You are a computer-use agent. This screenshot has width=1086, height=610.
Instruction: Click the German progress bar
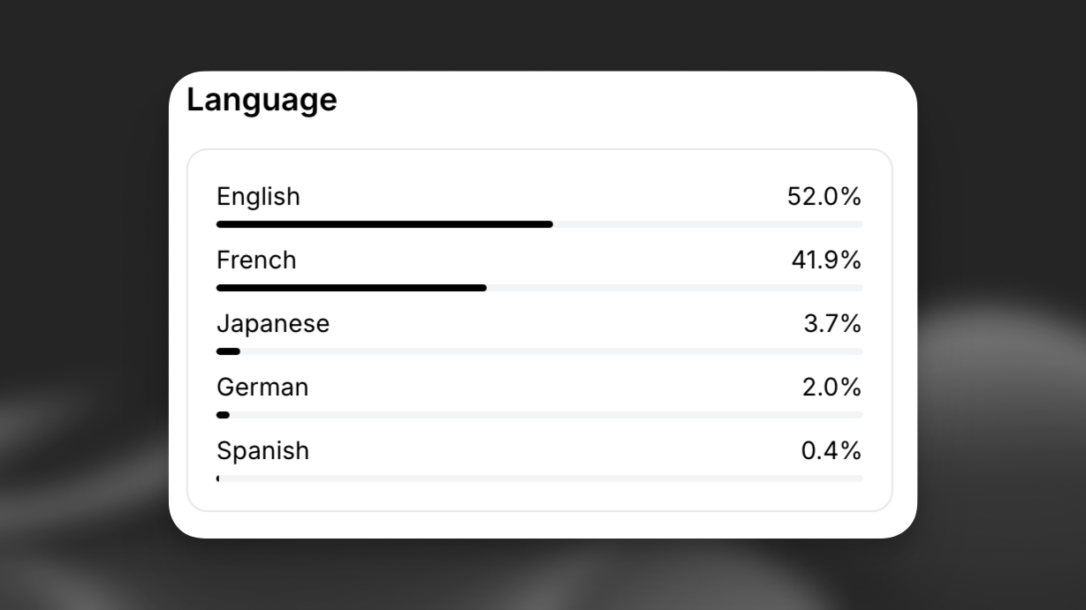click(x=539, y=414)
